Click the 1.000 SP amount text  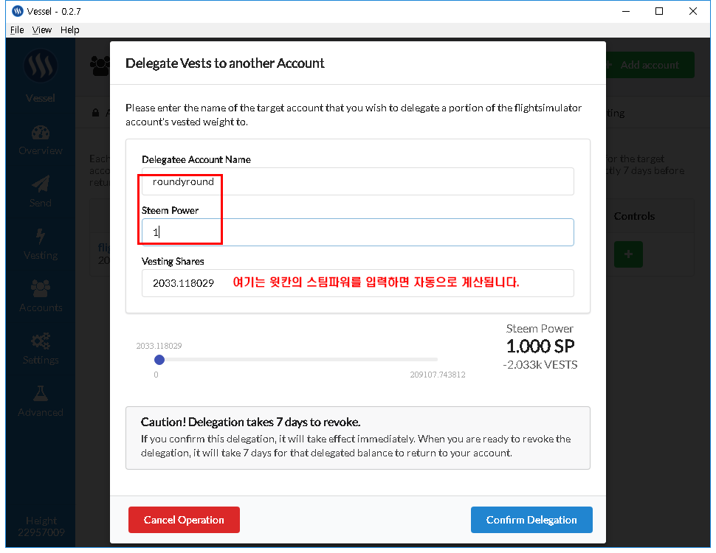[x=540, y=347]
